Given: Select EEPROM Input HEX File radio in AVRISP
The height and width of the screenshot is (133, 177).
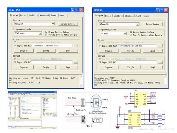Looking at the screenshot, I should coord(100,62).
